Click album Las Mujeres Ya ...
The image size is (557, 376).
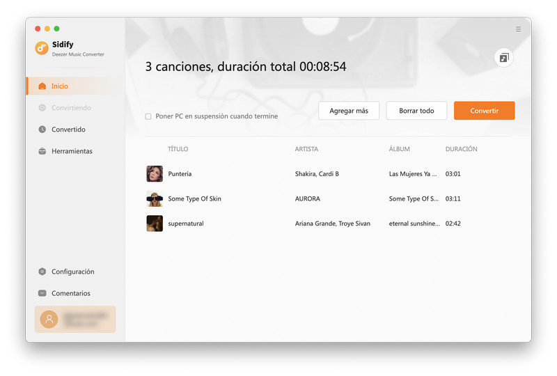click(413, 174)
